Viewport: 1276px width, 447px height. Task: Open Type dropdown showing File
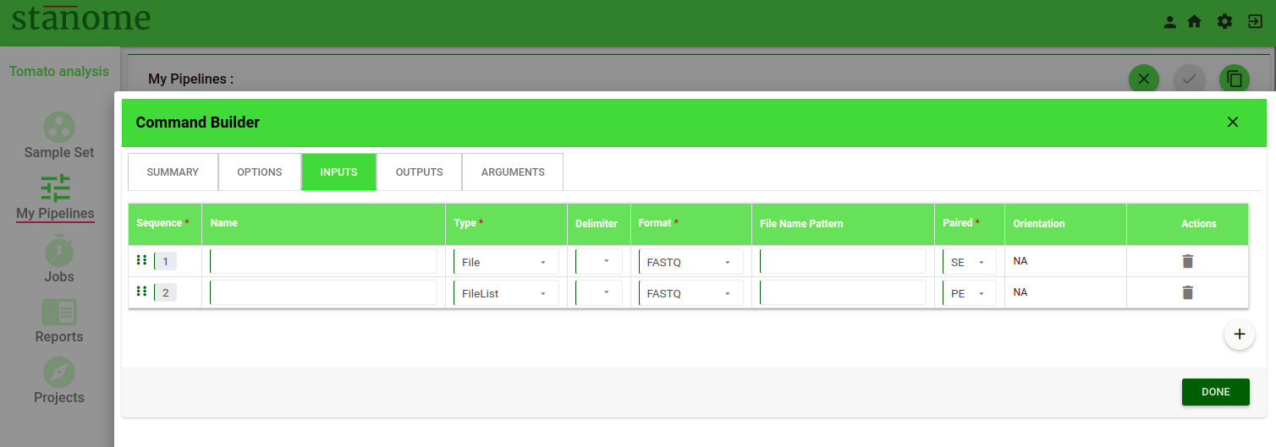coord(506,262)
